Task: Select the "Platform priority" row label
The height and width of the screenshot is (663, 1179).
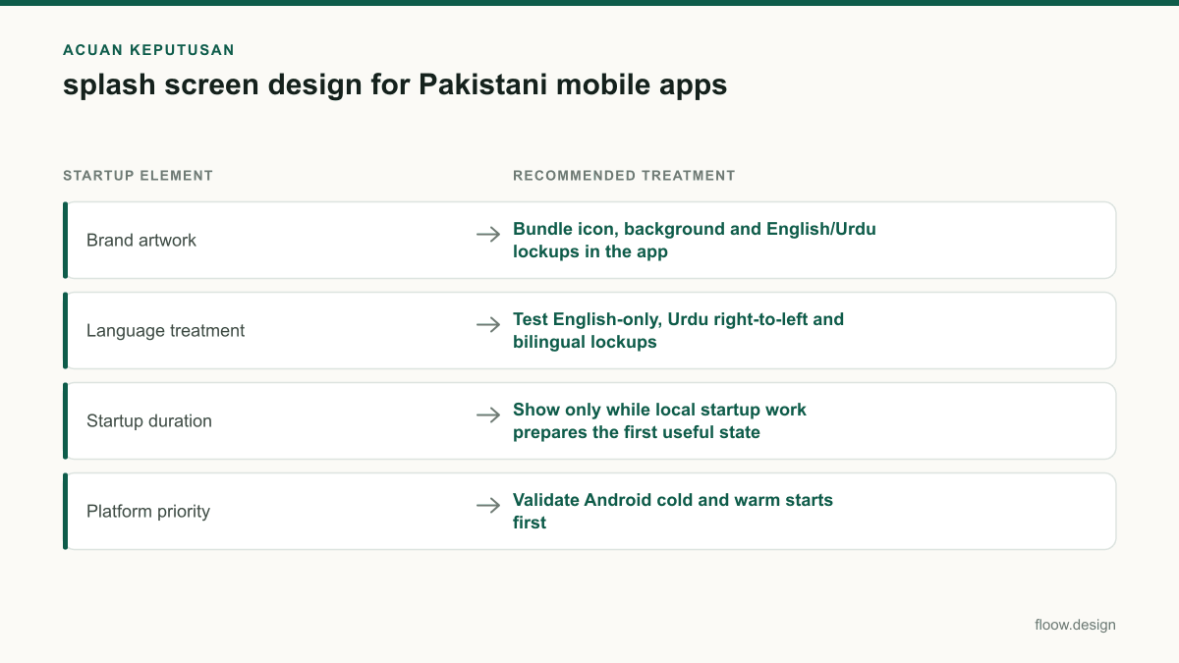Action: click(148, 512)
